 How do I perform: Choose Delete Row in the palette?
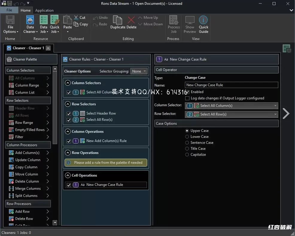[29, 219]
